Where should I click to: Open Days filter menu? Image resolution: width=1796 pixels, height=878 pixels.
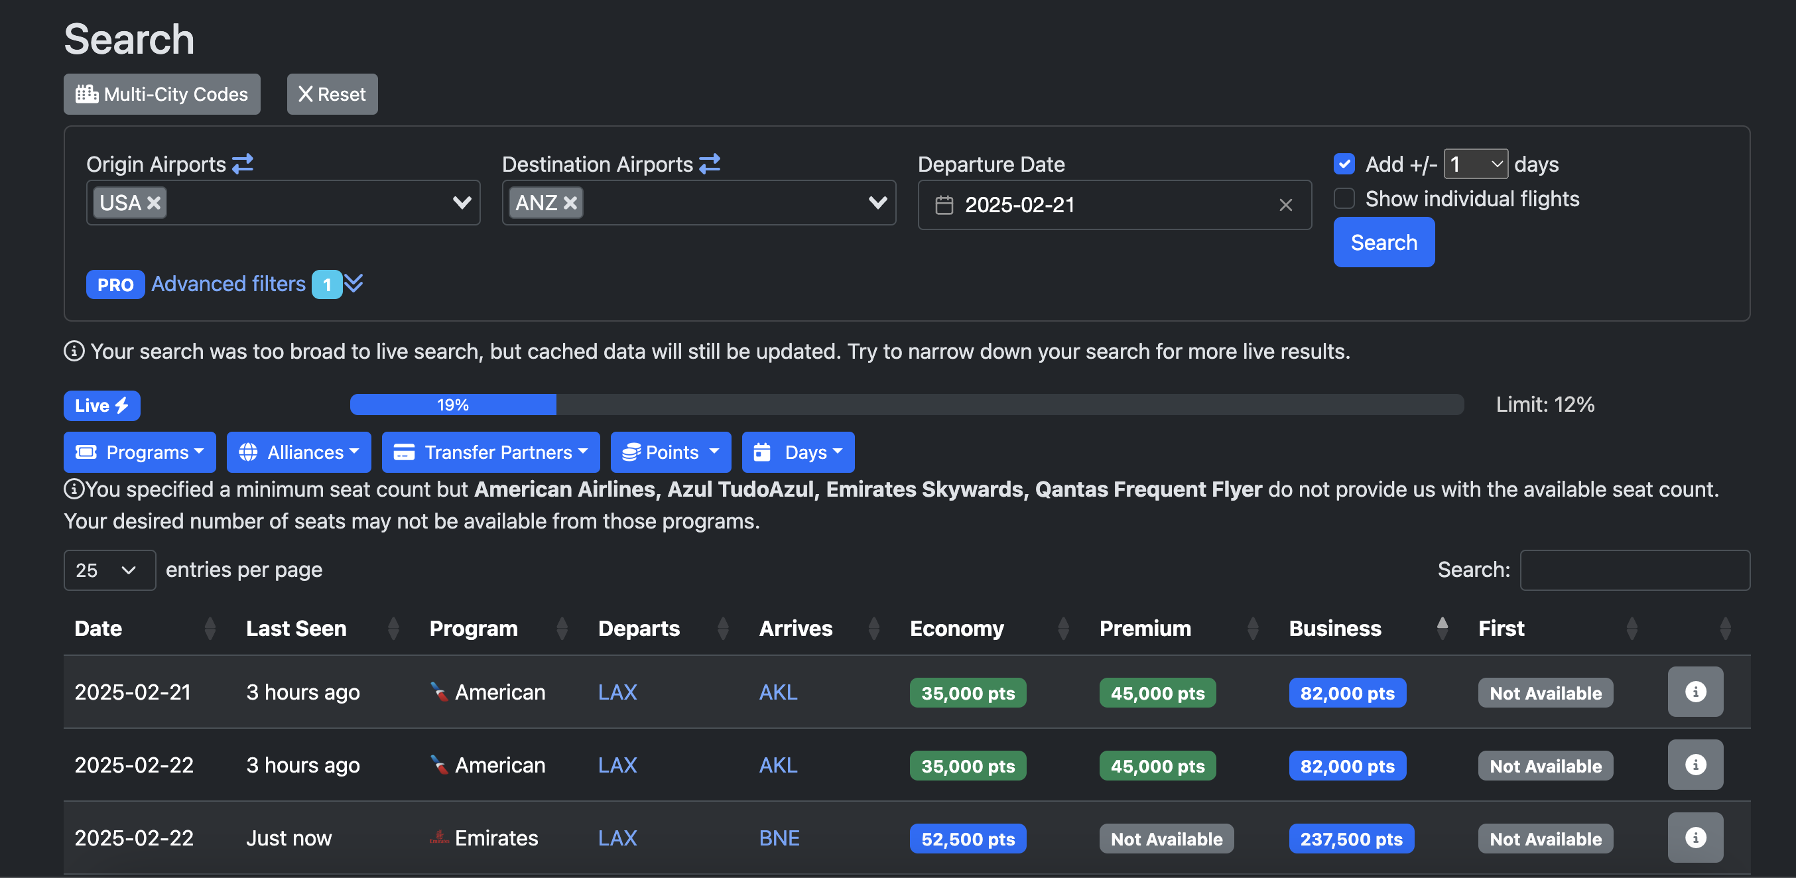pyautogui.click(x=798, y=452)
